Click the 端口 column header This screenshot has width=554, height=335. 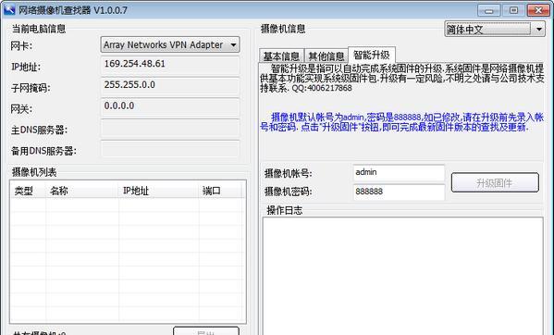220,191
